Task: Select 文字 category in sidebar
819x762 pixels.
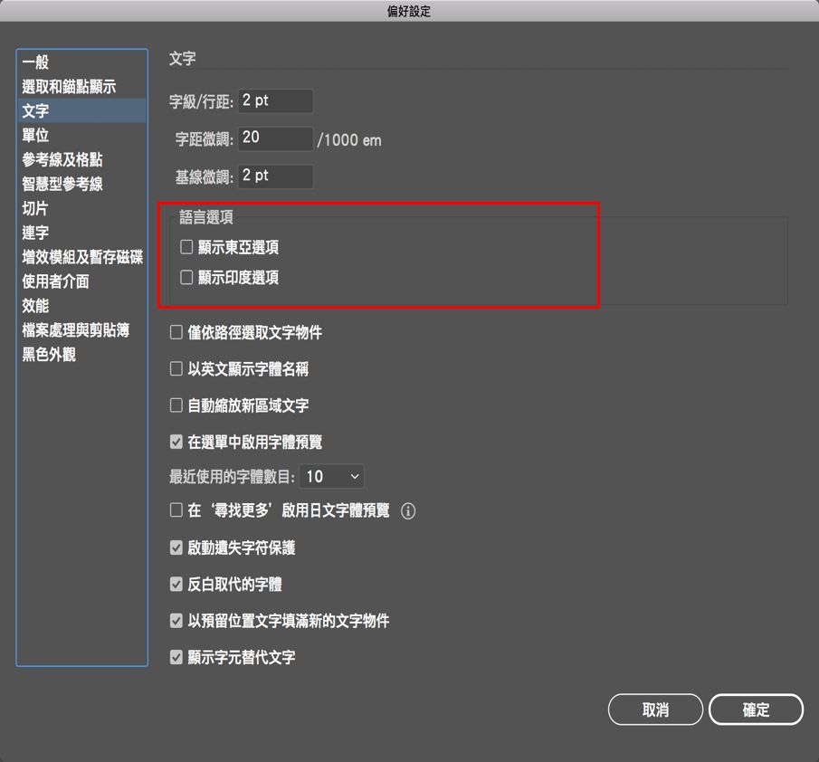Action: tap(82, 110)
